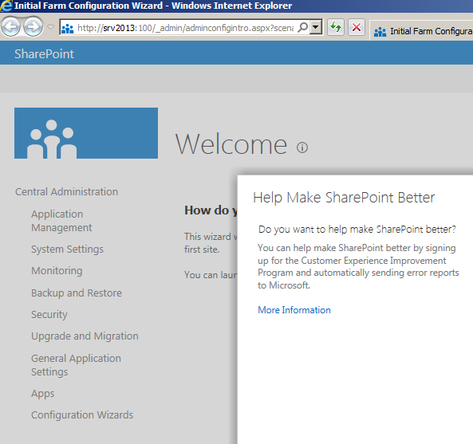The image size is (473, 444).
Task: Click the SharePoint people site logo
Action: point(86,133)
